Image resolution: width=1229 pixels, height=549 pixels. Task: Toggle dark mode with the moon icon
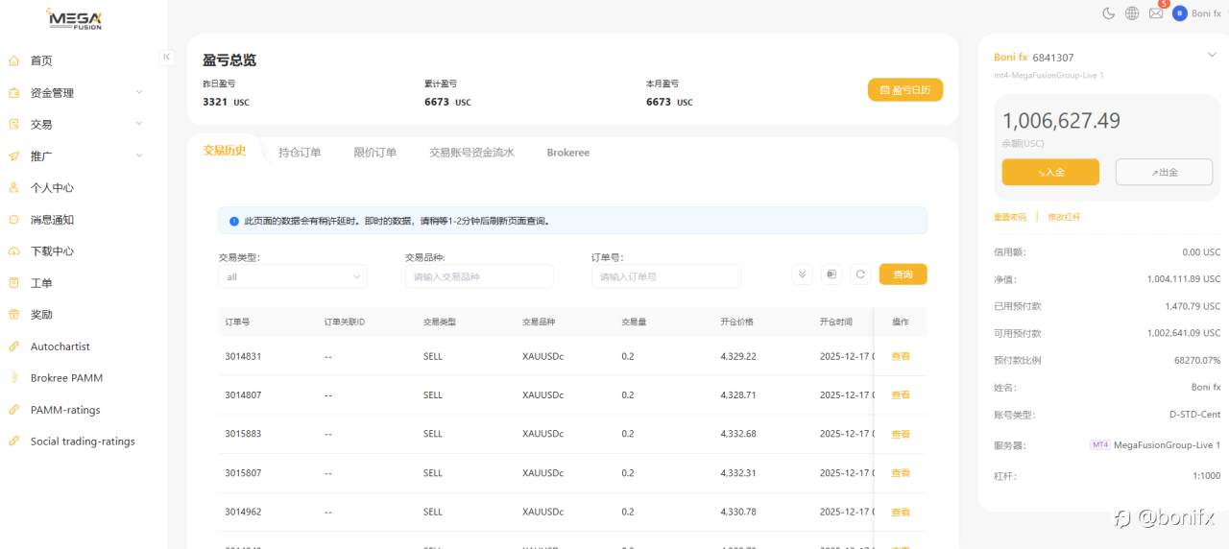1108,13
